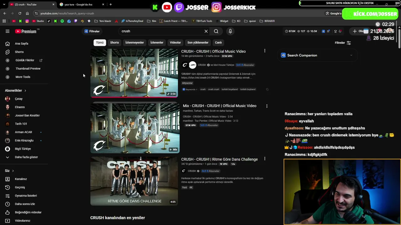This screenshot has width=401, height=225.
Task: Open Günlük Fikirler in the sidebar
Action: click(24, 60)
